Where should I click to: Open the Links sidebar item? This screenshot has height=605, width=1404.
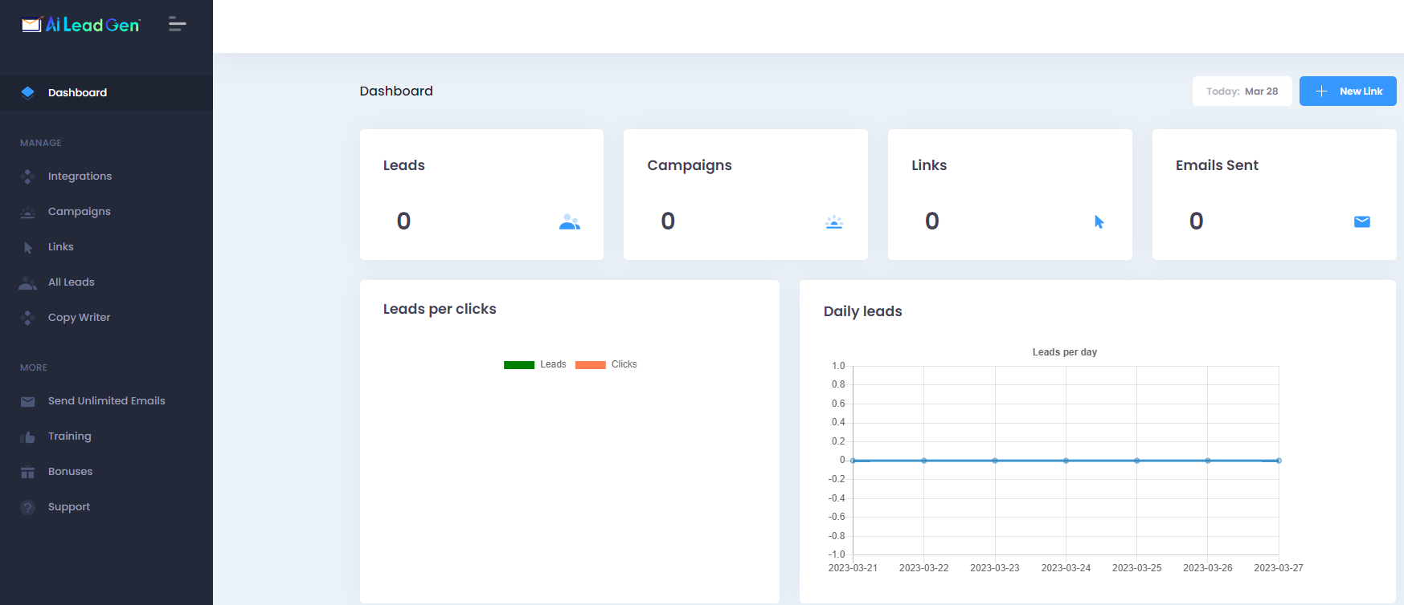pos(106,247)
